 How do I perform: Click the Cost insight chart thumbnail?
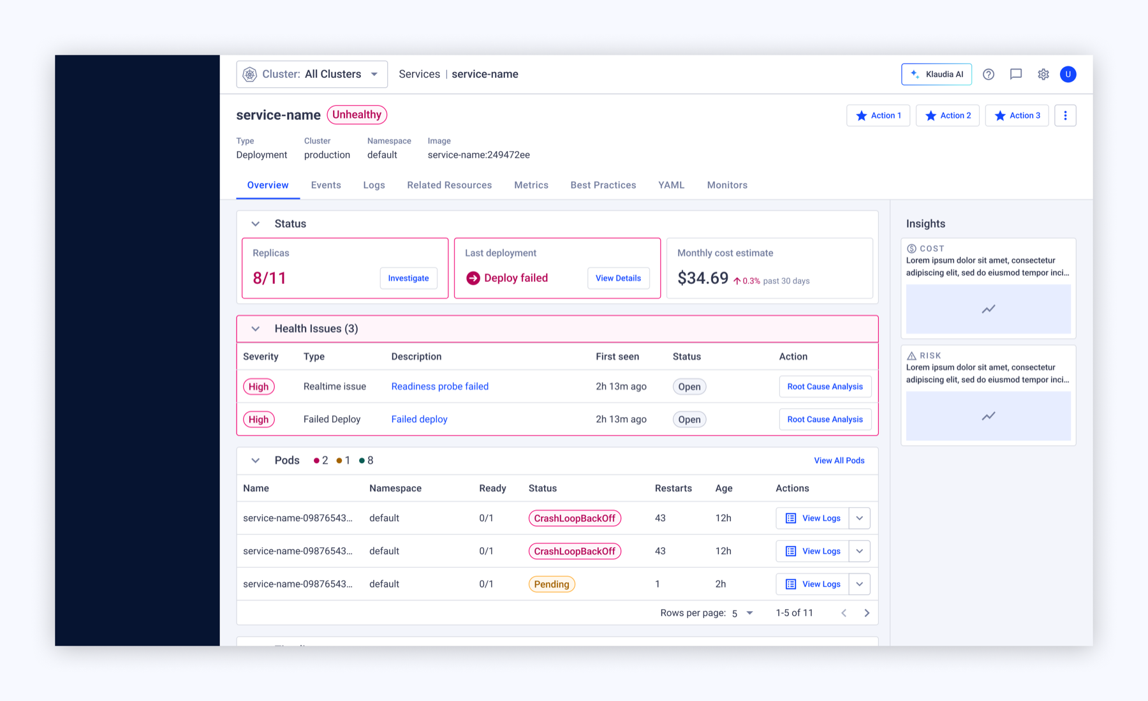pos(989,309)
